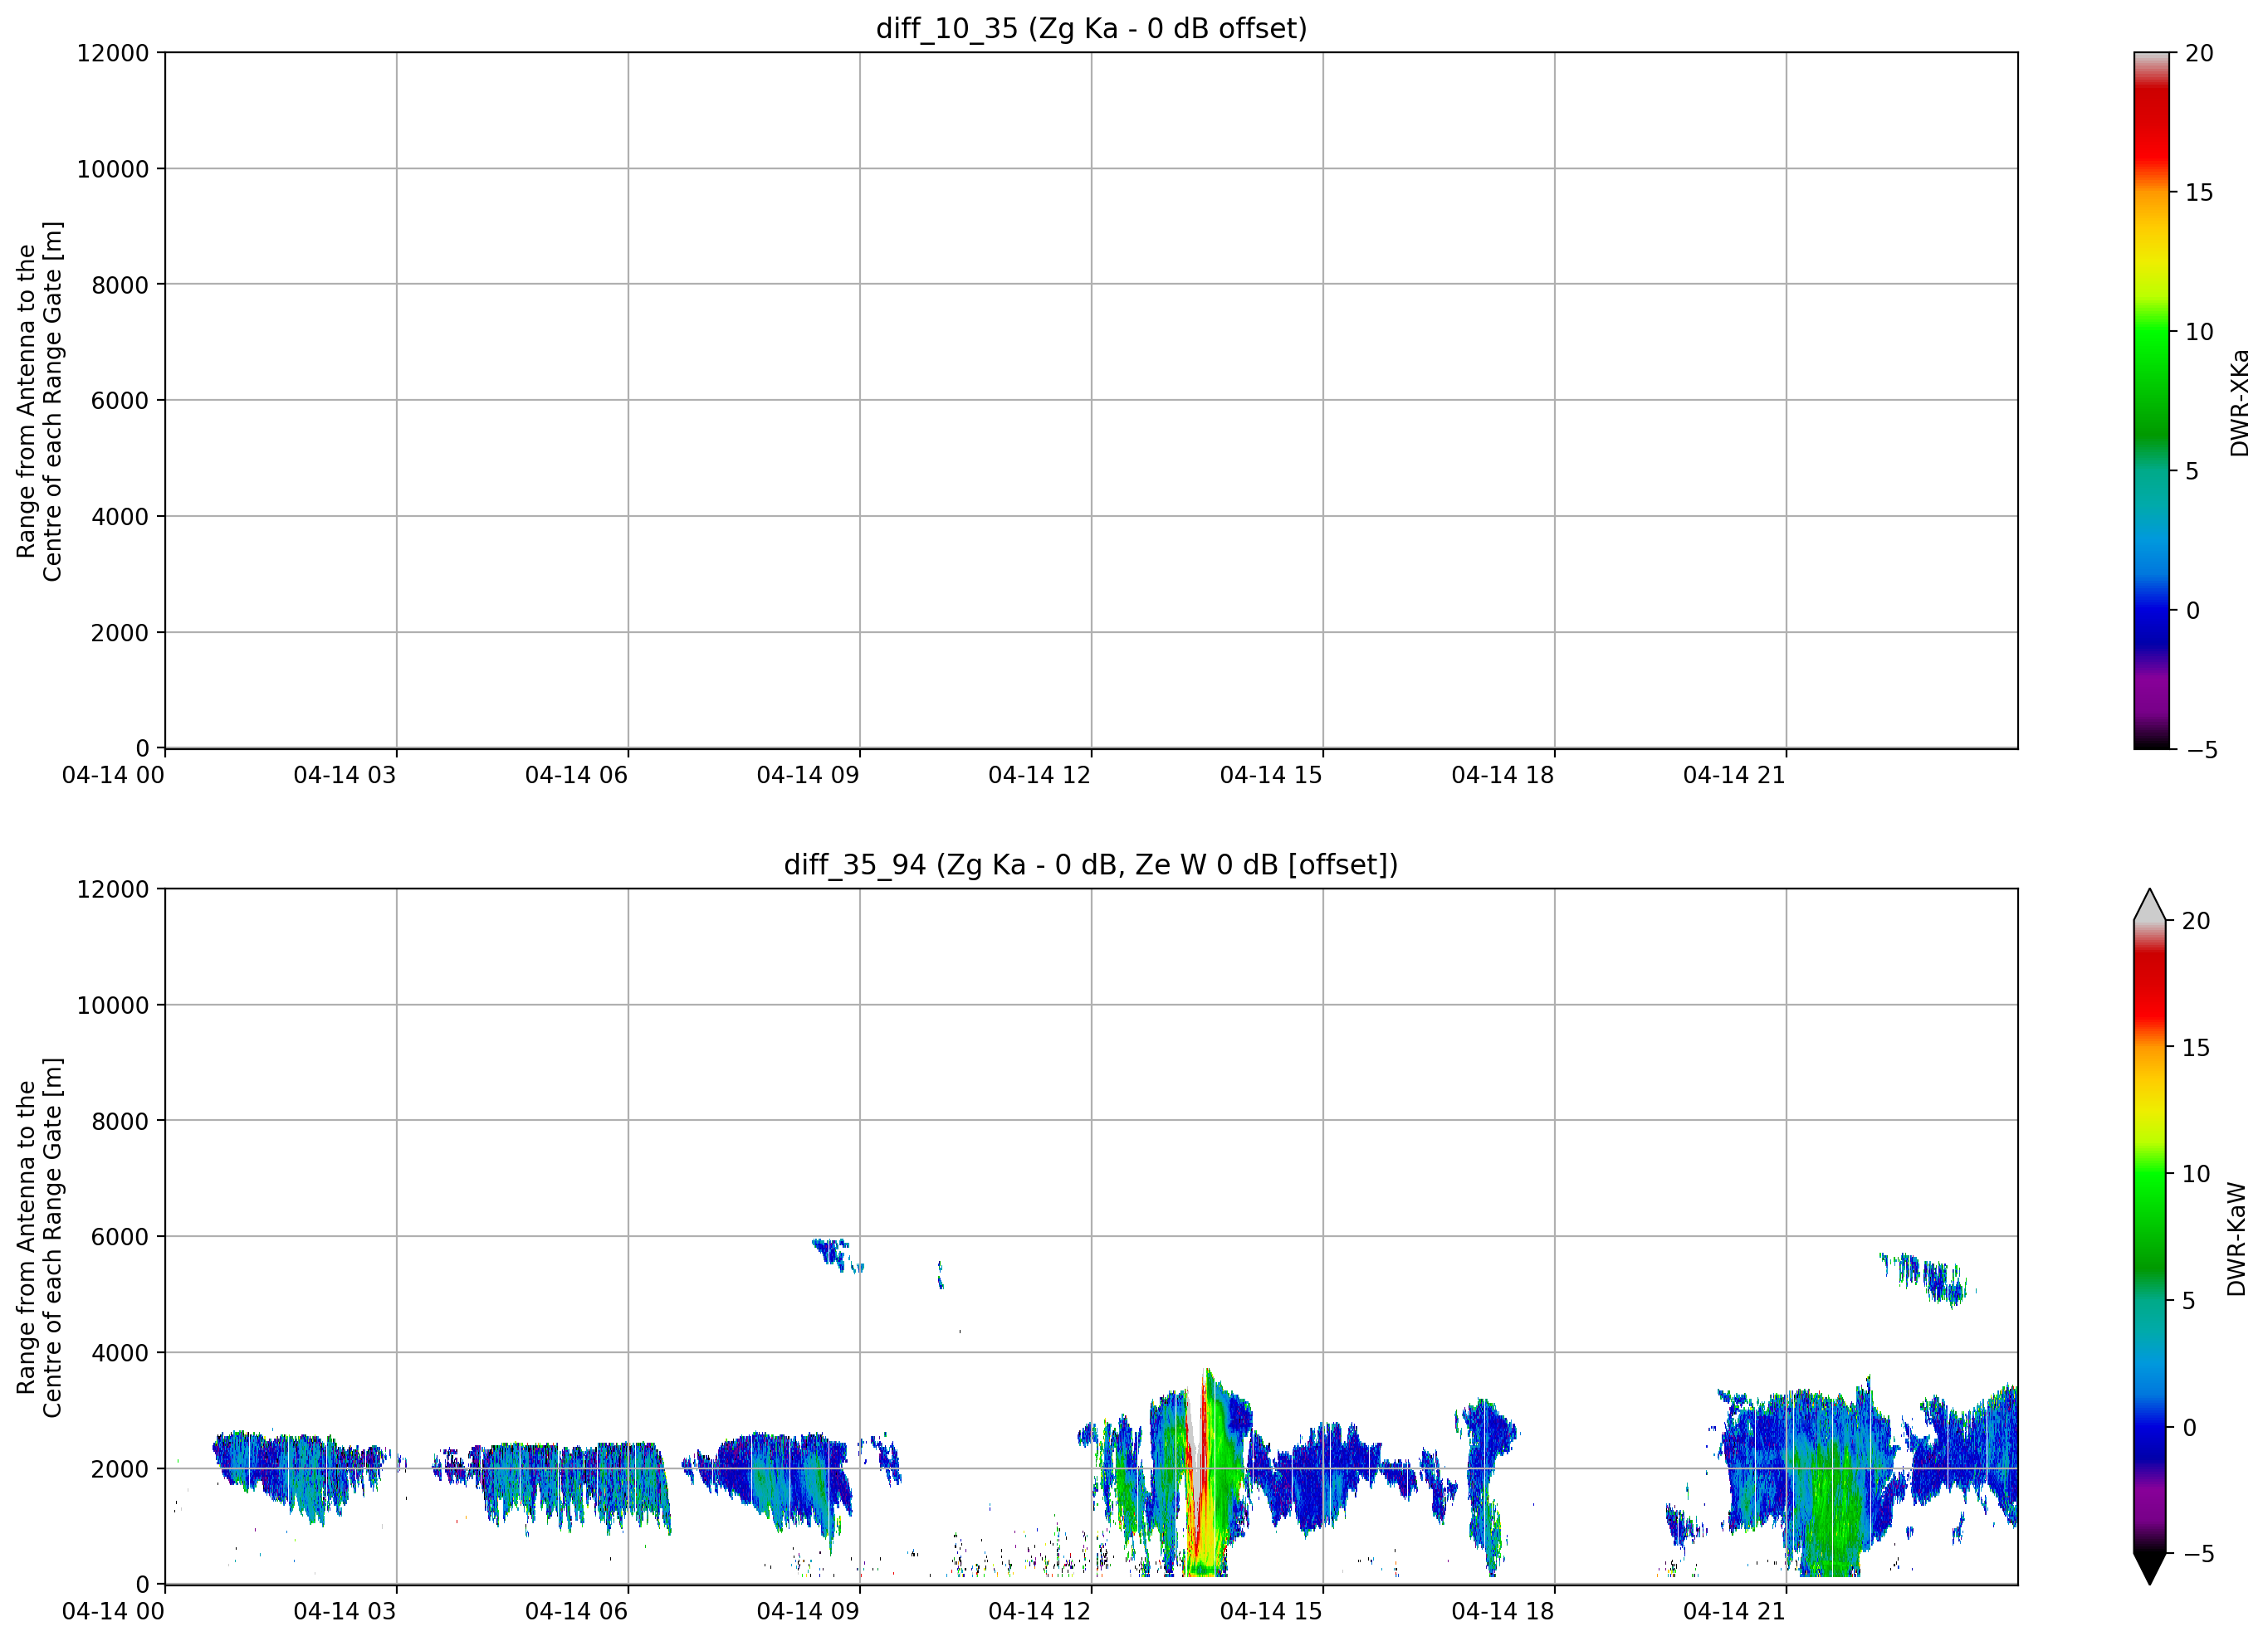Click the 04-14 15 x-tick under the top plot
The width and height of the screenshot is (2268, 1641).
click(x=1271, y=776)
